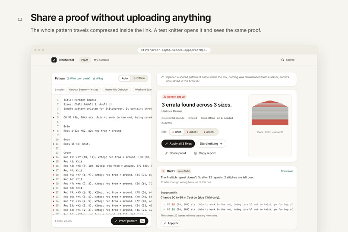Click the '3 errata found across 3 sizes.' heading
348x232 pixels.
(196, 105)
